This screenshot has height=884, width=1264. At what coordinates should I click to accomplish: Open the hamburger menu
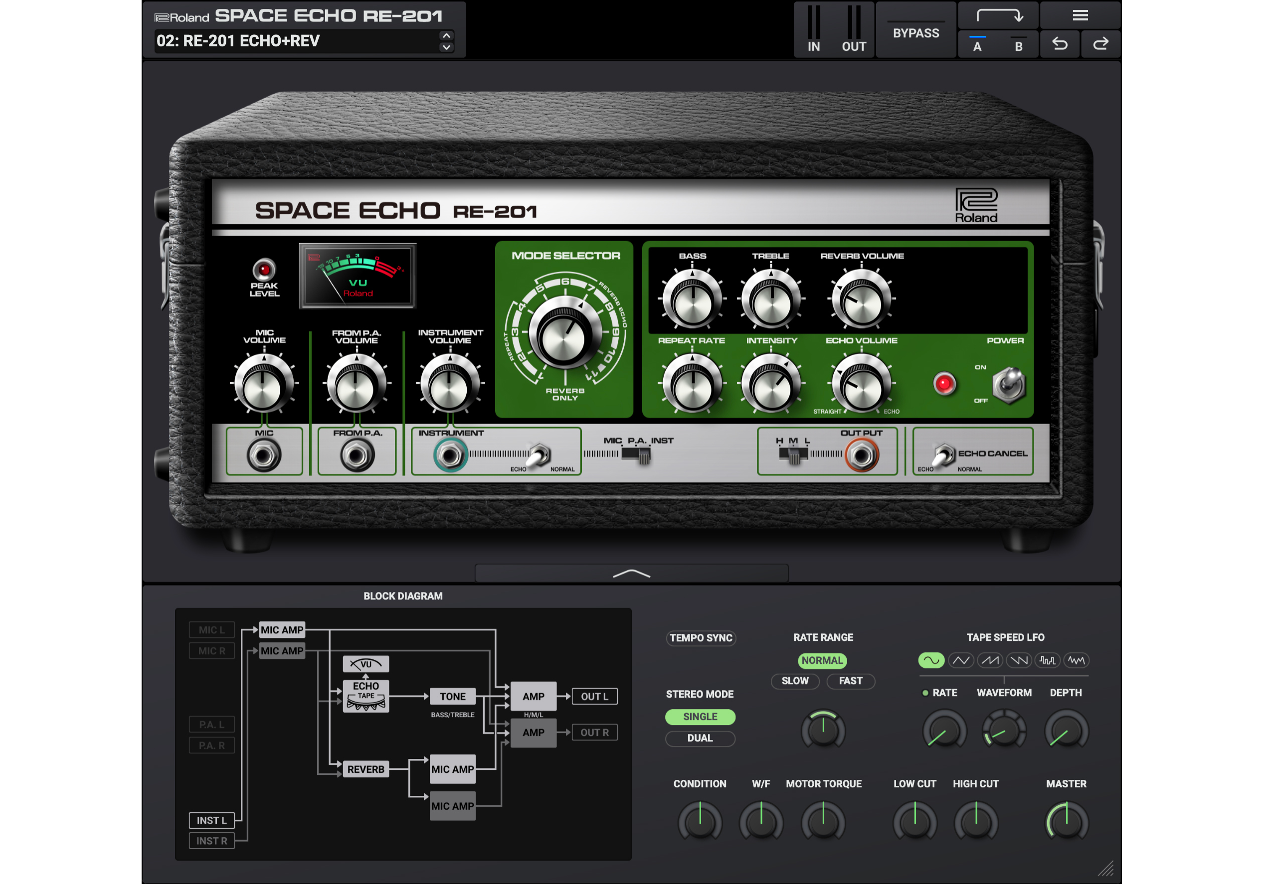[1080, 15]
